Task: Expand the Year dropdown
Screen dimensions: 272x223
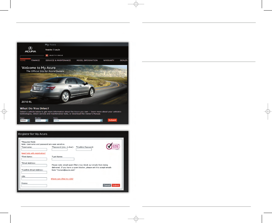Action: (x=25, y=120)
